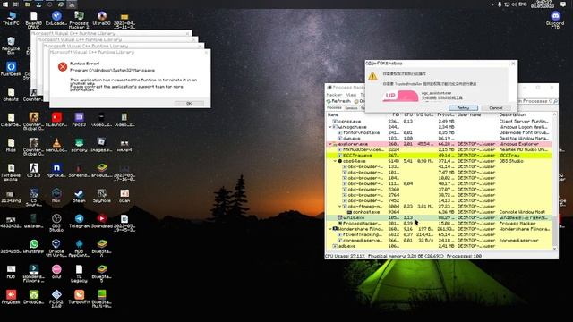Select the coremediaserver process row
This screenshot has height=322, width=573.
439,241
